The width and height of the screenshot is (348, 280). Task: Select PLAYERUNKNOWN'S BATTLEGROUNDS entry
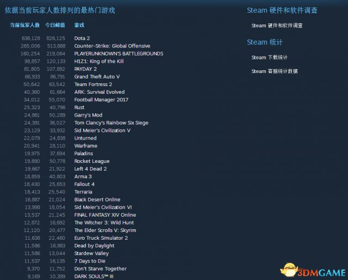[x=119, y=53]
